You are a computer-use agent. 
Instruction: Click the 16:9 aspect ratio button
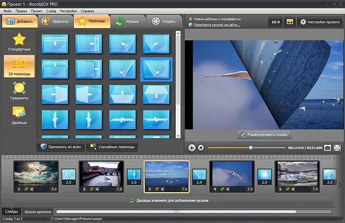[275, 22]
